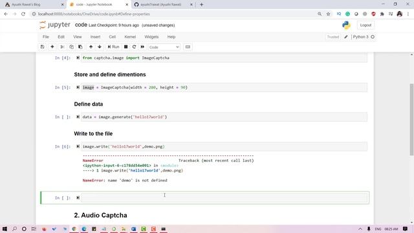Show hidden system tray icons chevron
Viewport: 414px width, 233px height.
click(x=360, y=229)
